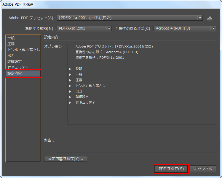This screenshot has height=178, width=222.
Task: Click the save preset icon
Action: click(x=210, y=18)
